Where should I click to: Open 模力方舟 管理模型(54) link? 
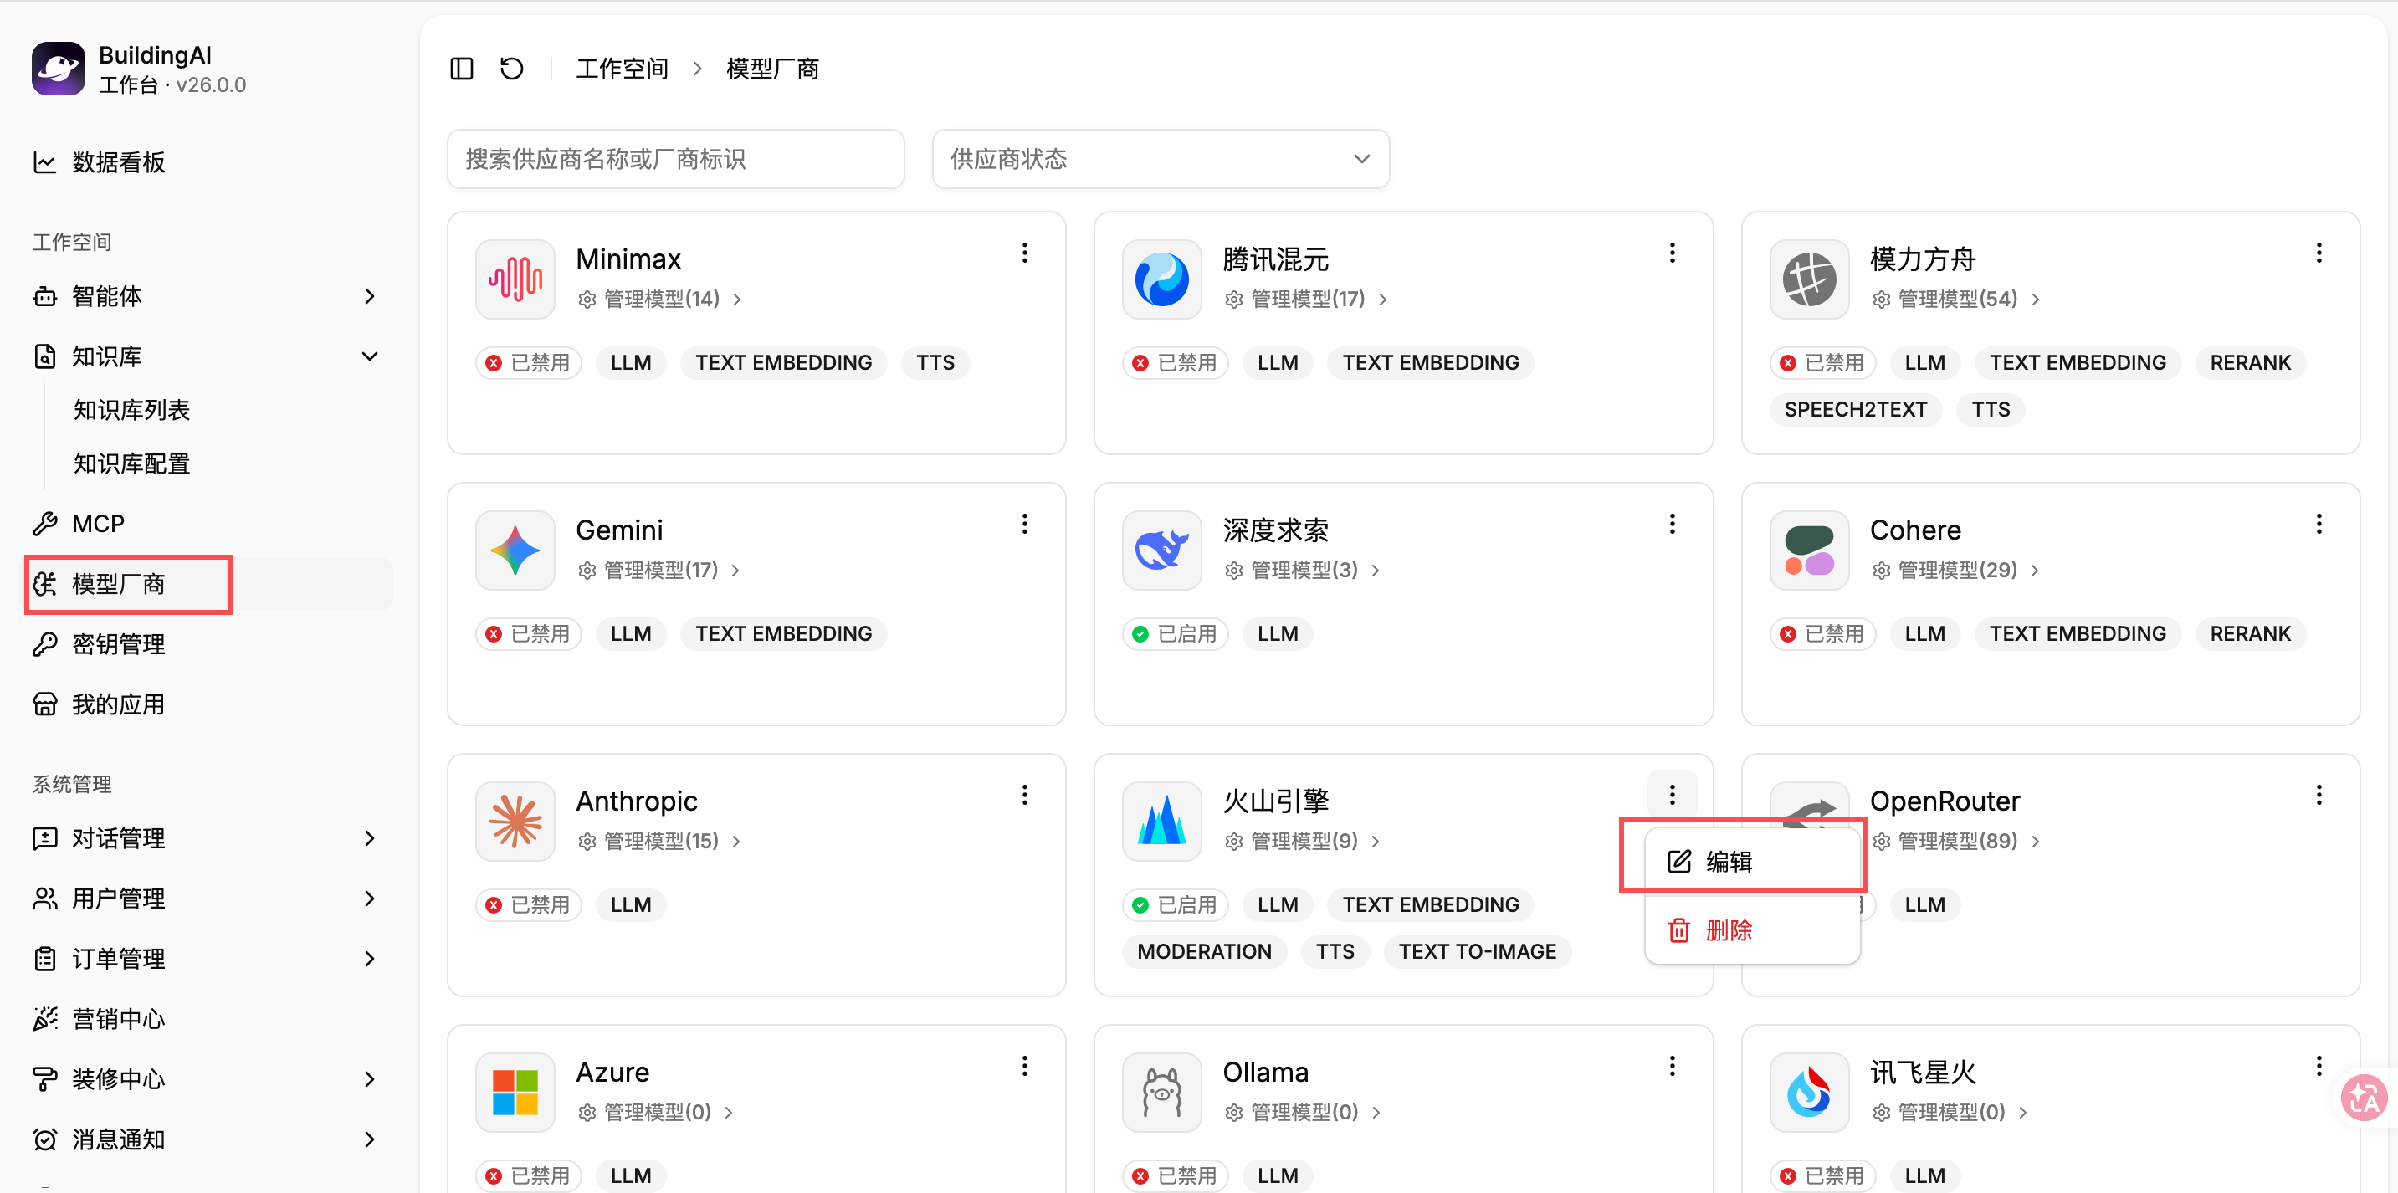[1956, 300]
